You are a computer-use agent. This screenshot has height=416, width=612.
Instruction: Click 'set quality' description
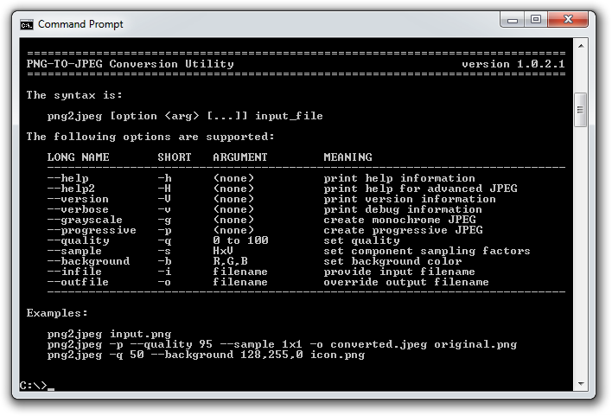(362, 240)
